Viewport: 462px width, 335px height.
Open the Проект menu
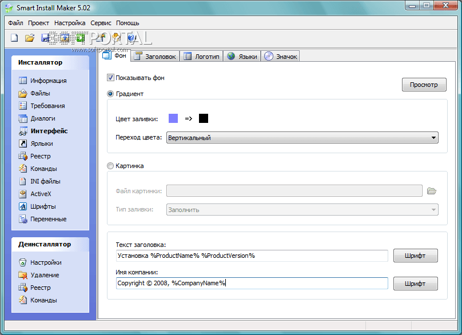pyautogui.click(x=39, y=23)
